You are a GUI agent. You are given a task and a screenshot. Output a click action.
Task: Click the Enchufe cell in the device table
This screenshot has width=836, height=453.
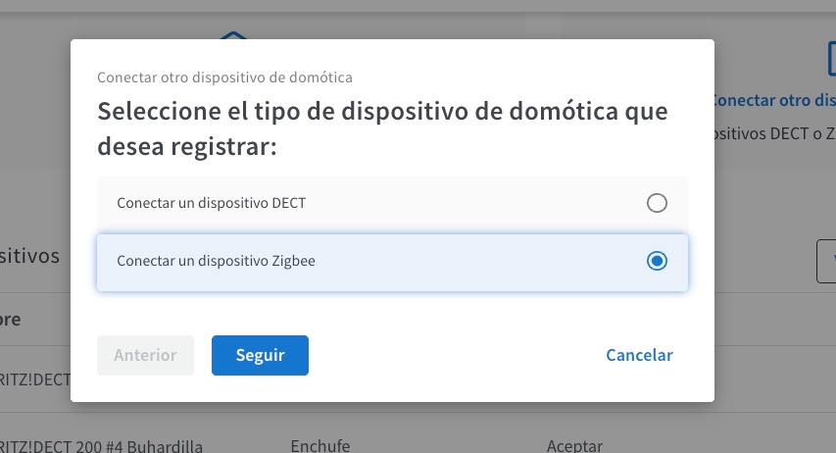coord(320,445)
